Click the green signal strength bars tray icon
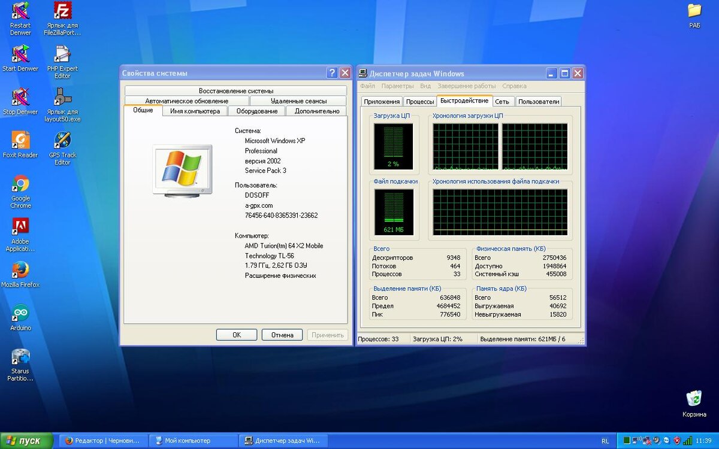Screen dimensions: 719x449 [x=687, y=441]
